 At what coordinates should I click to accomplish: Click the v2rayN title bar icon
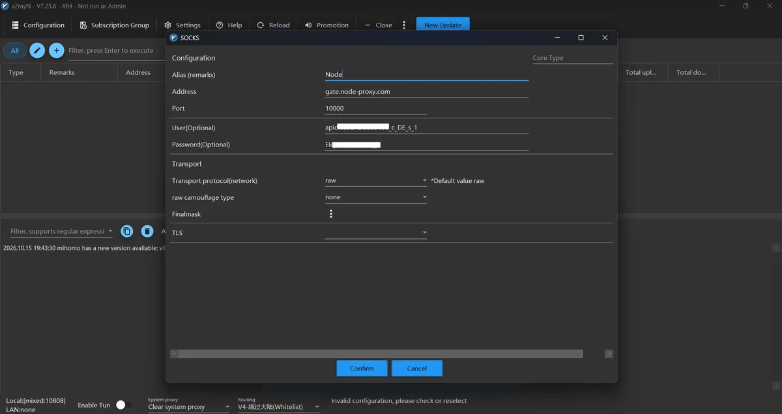[x=6, y=6]
